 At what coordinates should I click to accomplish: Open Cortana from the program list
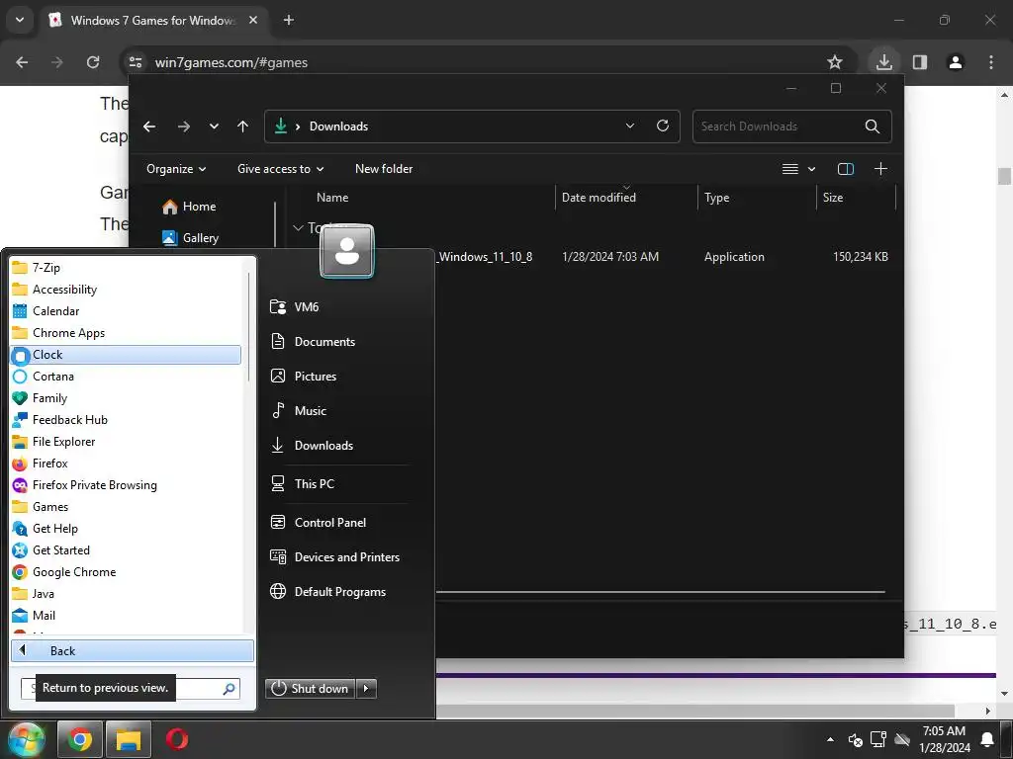[126, 377]
